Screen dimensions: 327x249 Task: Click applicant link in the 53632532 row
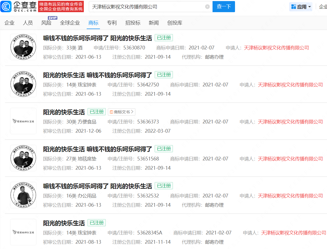coord(290,196)
